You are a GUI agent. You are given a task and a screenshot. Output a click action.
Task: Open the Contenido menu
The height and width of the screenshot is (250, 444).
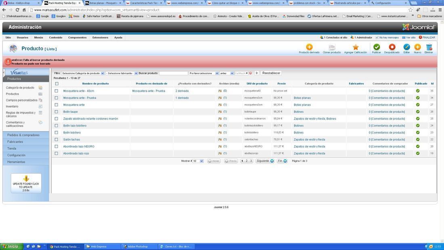[56, 38]
